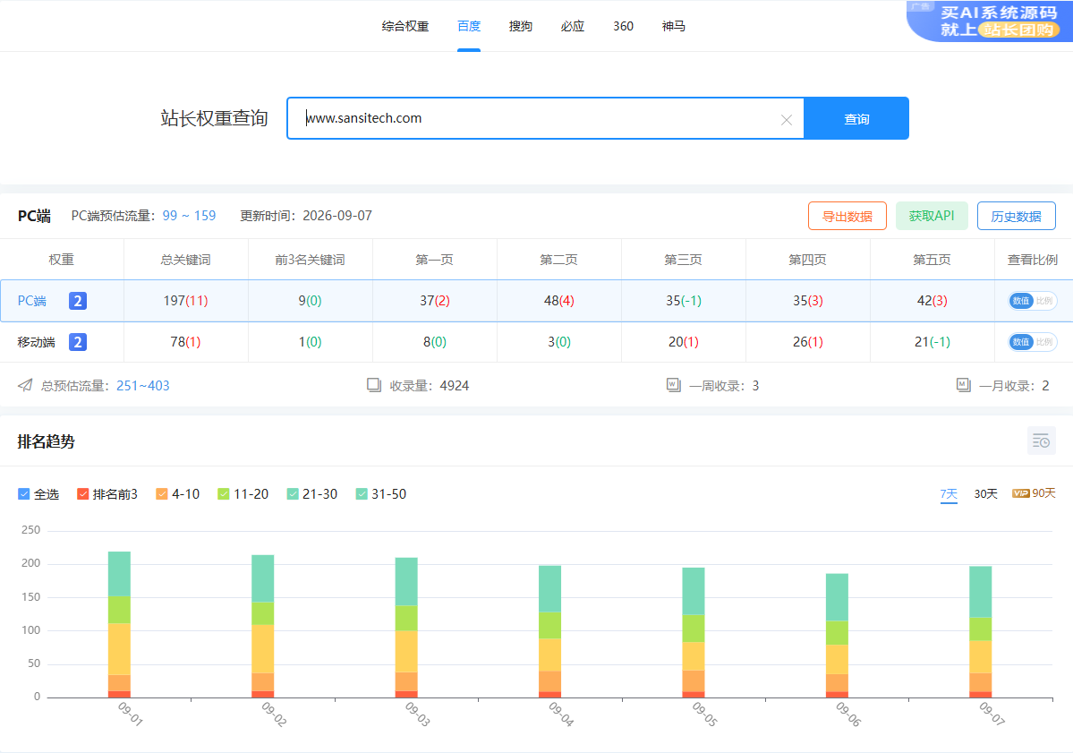Toggle 数值/比例 switch in 移动端 row
The height and width of the screenshot is (753, 1073).
point(1033,342)
